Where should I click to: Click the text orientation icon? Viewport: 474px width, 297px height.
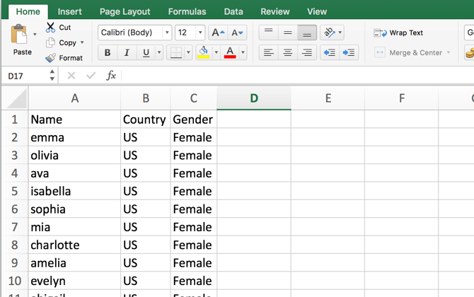pos(330,33)
